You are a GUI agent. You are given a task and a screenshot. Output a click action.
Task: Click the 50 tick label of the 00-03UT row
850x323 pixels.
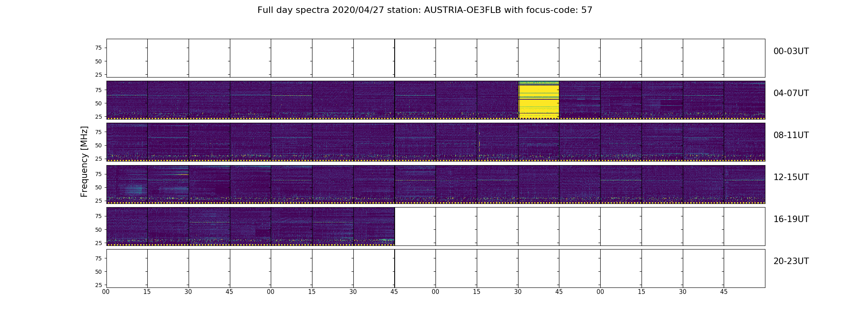[98, 61]
